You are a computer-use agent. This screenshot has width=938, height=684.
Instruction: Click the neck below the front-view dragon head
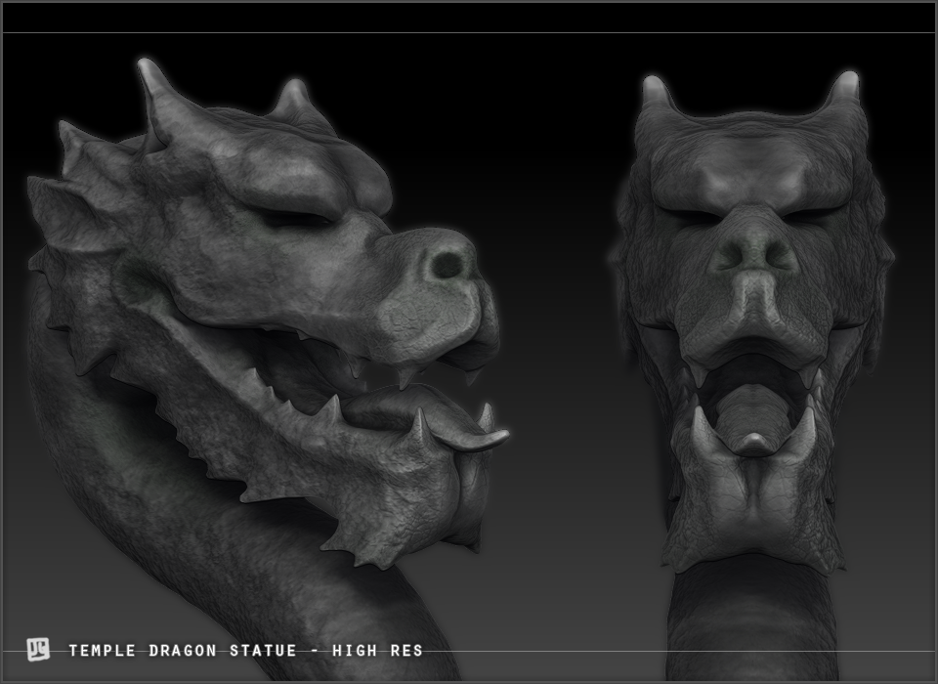[750, 620]
